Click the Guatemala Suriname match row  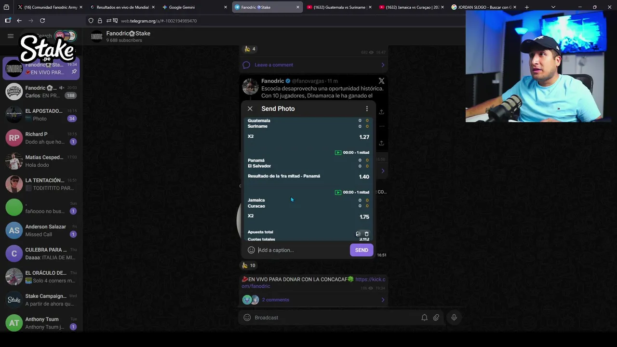[308, 123]
